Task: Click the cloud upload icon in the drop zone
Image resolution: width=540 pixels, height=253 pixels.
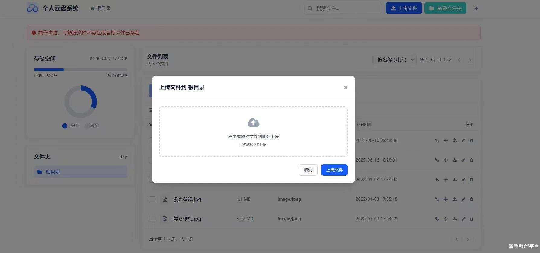Action: 254,122
